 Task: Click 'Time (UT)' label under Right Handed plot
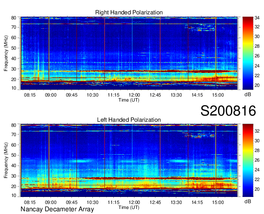click(x=129, y=100)
